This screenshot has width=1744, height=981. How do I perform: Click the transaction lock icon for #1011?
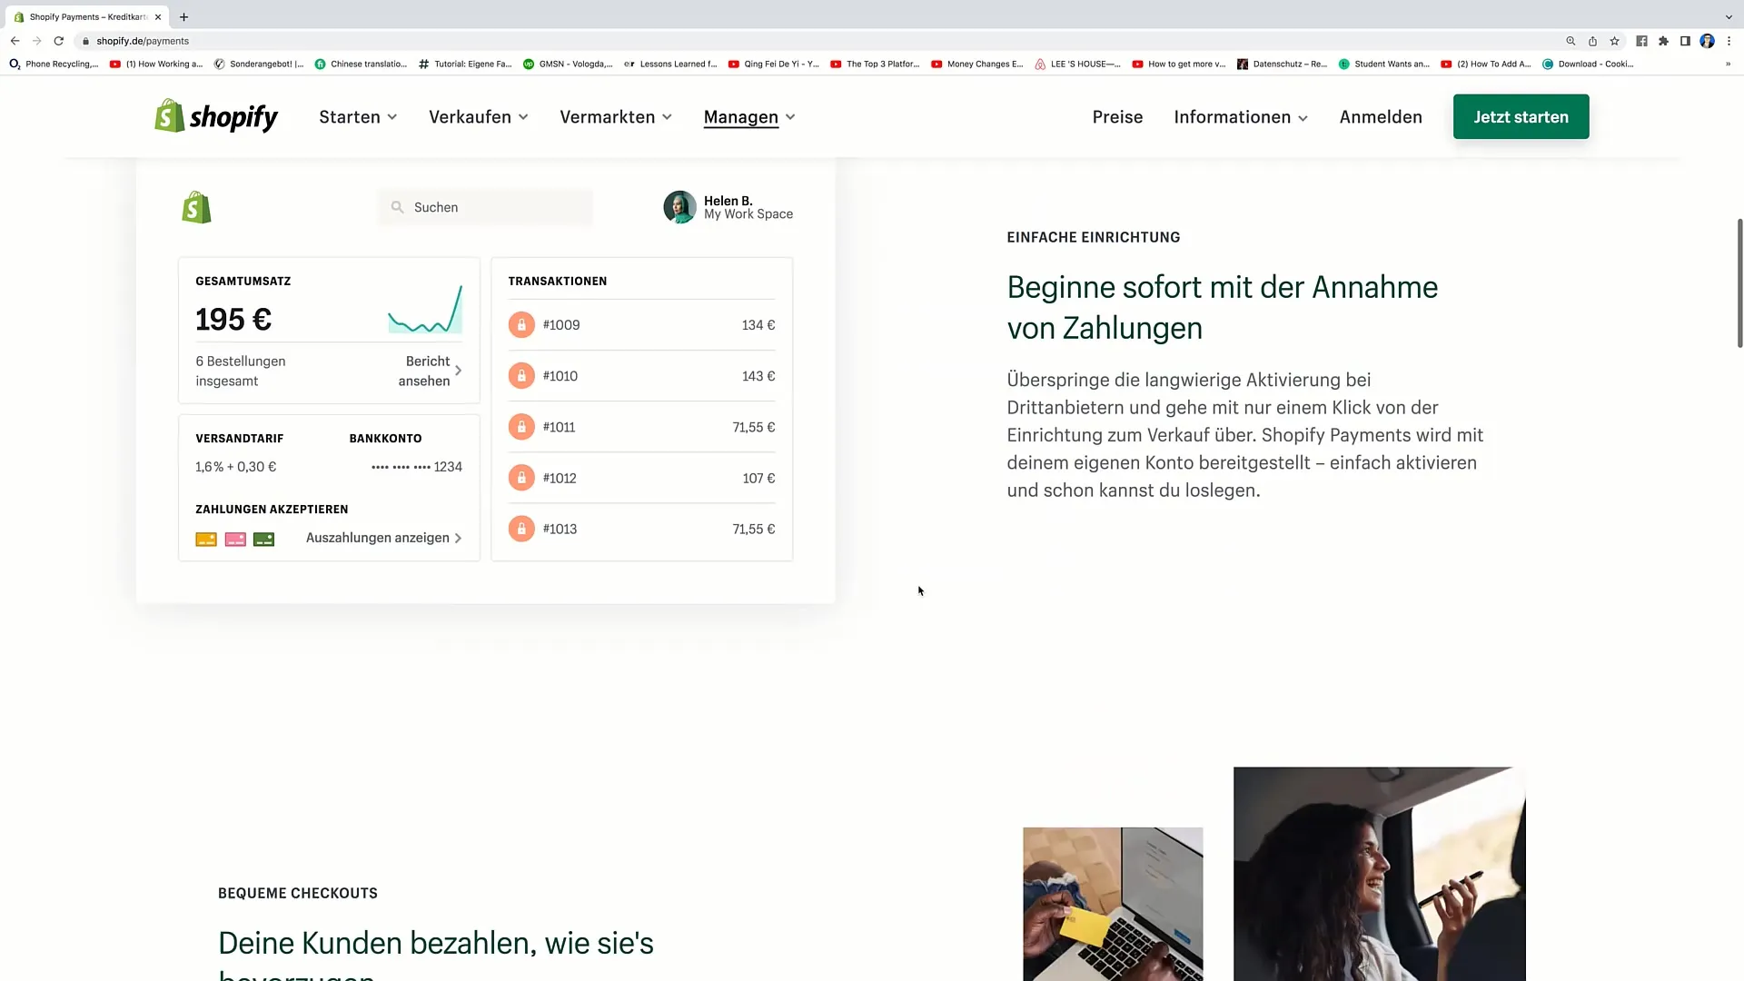point(521,426)
